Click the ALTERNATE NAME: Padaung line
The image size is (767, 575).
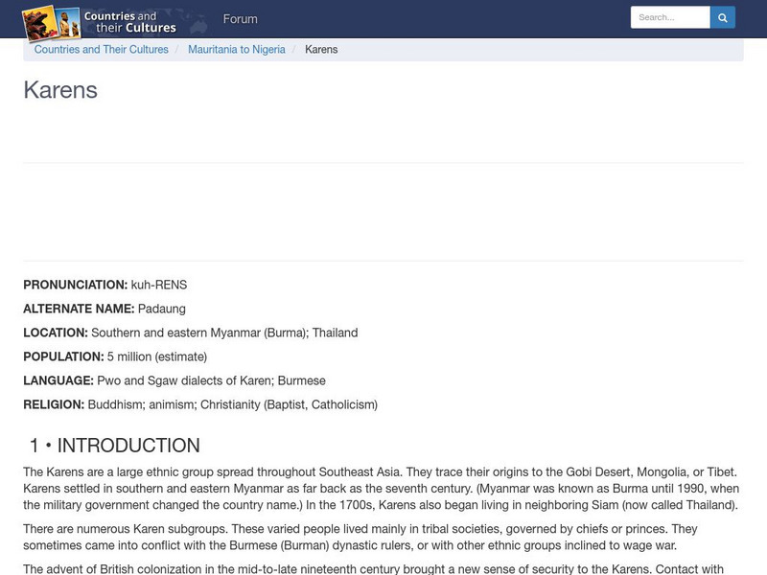[105, 309]
